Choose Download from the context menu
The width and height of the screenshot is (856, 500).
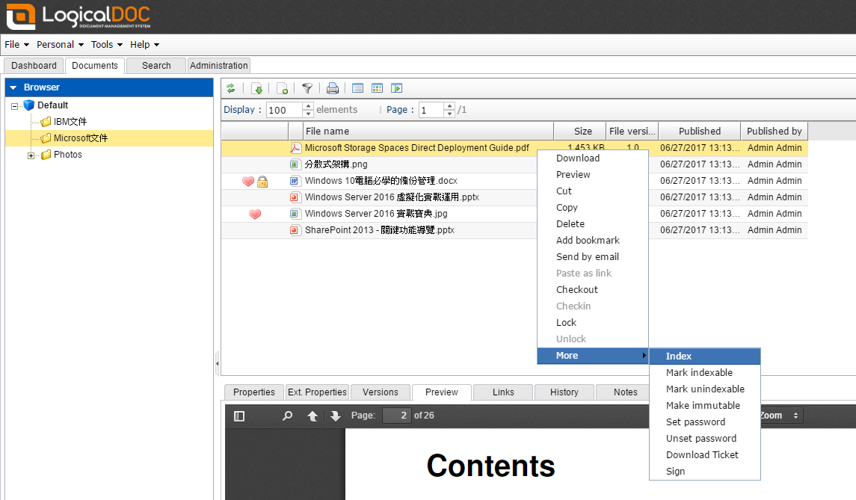tap(593, 158)
